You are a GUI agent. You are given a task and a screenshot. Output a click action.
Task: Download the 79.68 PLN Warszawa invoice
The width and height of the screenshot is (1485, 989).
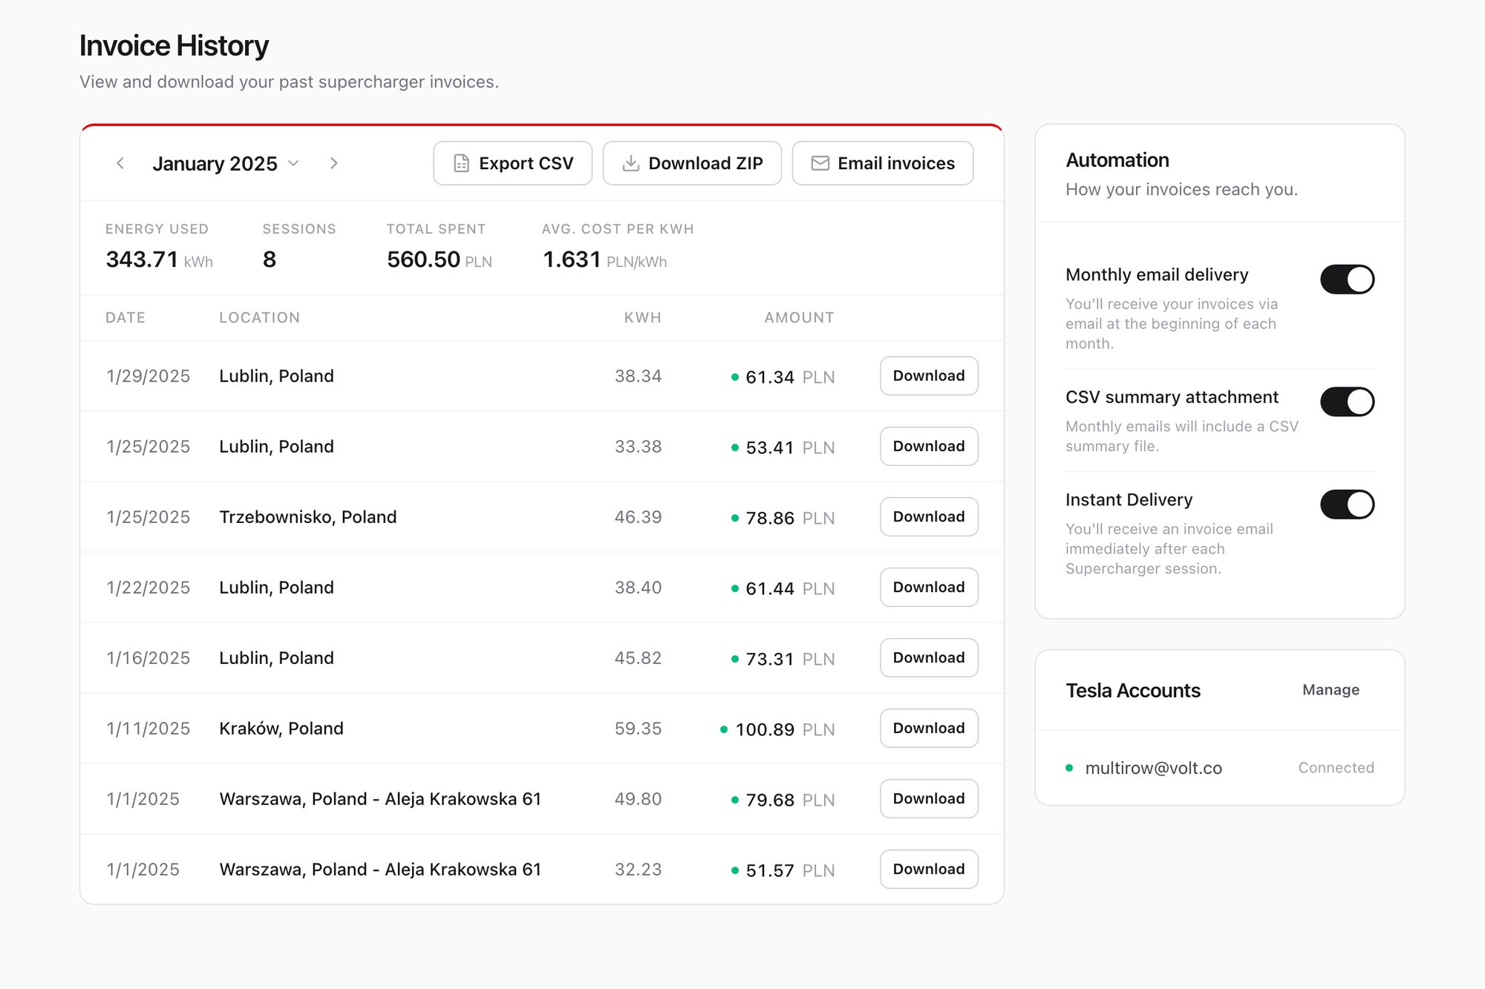pyautogui.click(x=929, y=799)
